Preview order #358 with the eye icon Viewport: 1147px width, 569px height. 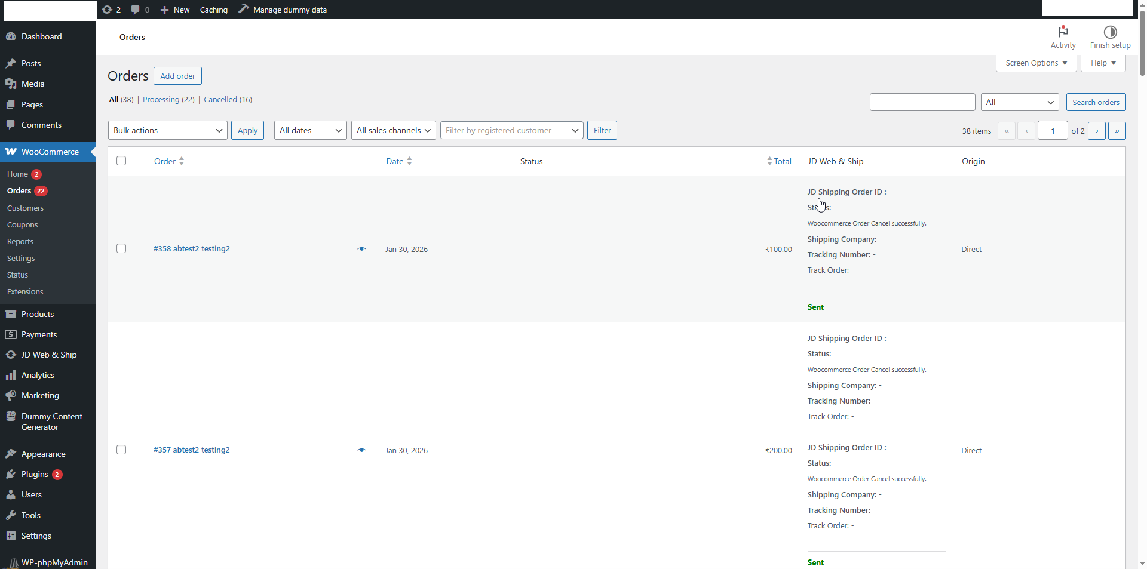point(361,249)
